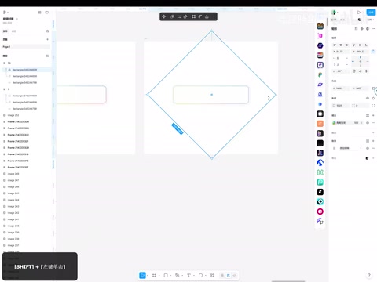This screenshot has height=282, width=377.
Task: Switch to Prototype tab in right panel
Action: [342, 20]
